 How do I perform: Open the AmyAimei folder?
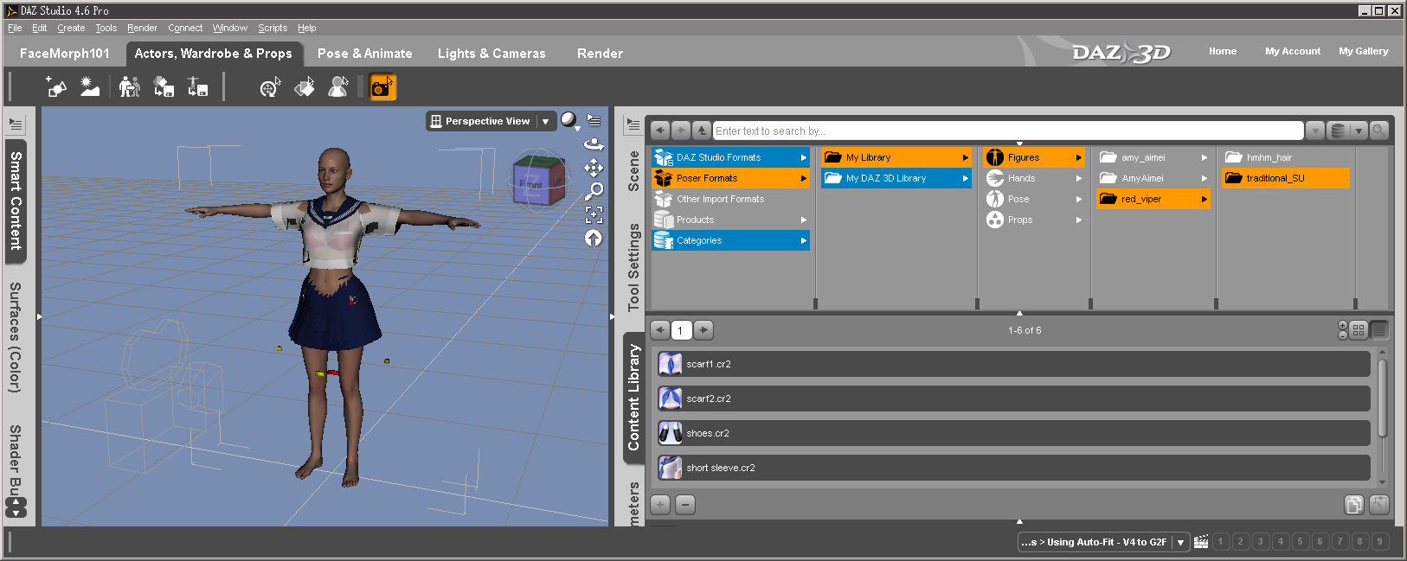(x=1153, y=178)
